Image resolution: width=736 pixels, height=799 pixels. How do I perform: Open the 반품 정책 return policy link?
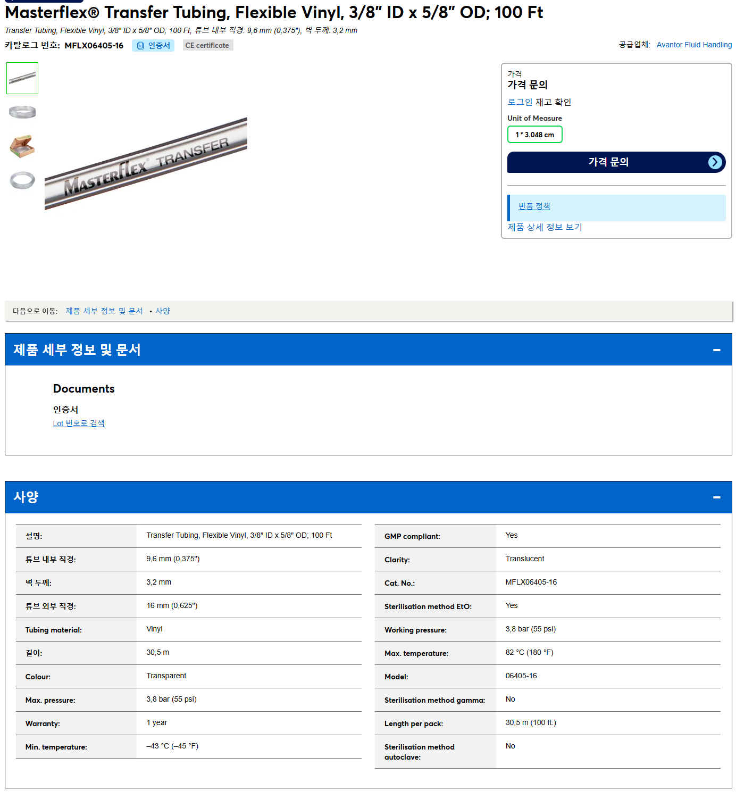tap(534, 206)
